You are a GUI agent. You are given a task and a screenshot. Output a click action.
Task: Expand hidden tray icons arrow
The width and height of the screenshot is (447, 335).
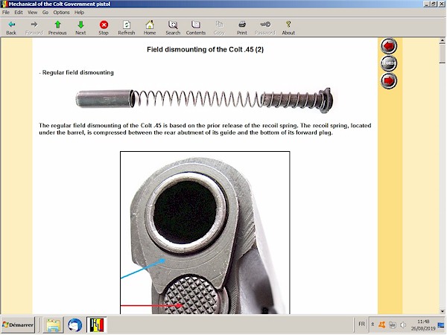coord(372,325)
